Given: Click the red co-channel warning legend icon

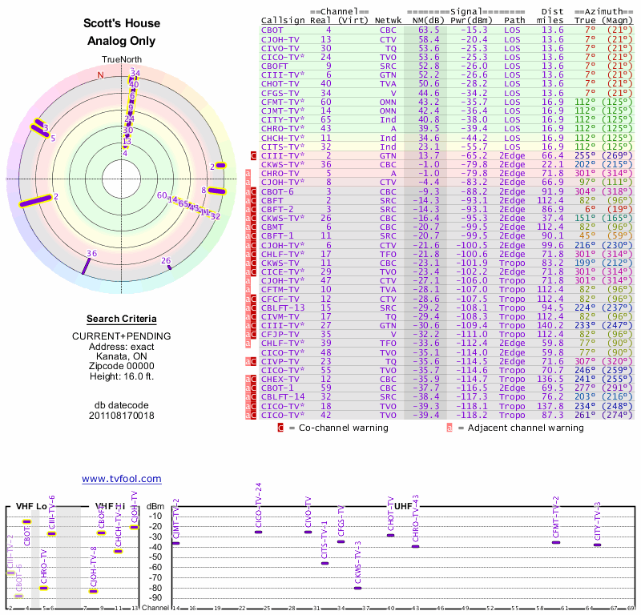Looking at the screenshot, I should pos(280,428).
